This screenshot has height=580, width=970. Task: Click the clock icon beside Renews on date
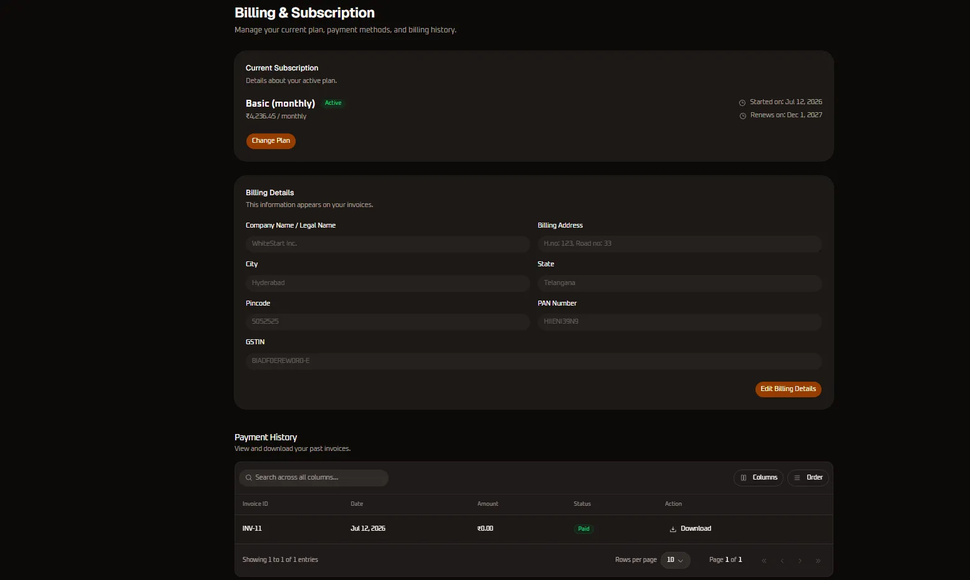742,116
